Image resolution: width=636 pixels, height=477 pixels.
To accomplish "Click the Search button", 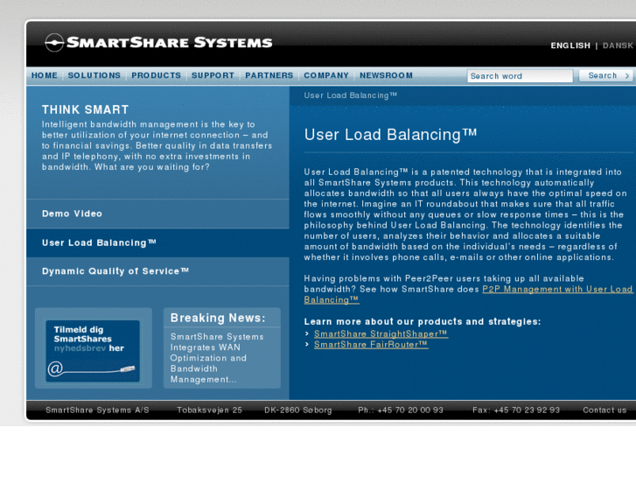I will (606, 75).
